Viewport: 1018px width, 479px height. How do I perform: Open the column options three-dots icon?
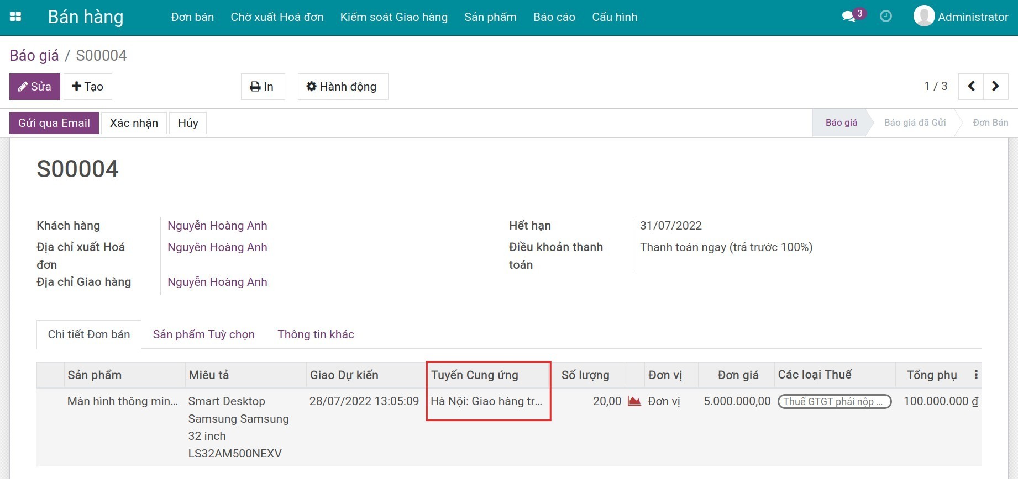pyautogui.click(x=975, y=375)
